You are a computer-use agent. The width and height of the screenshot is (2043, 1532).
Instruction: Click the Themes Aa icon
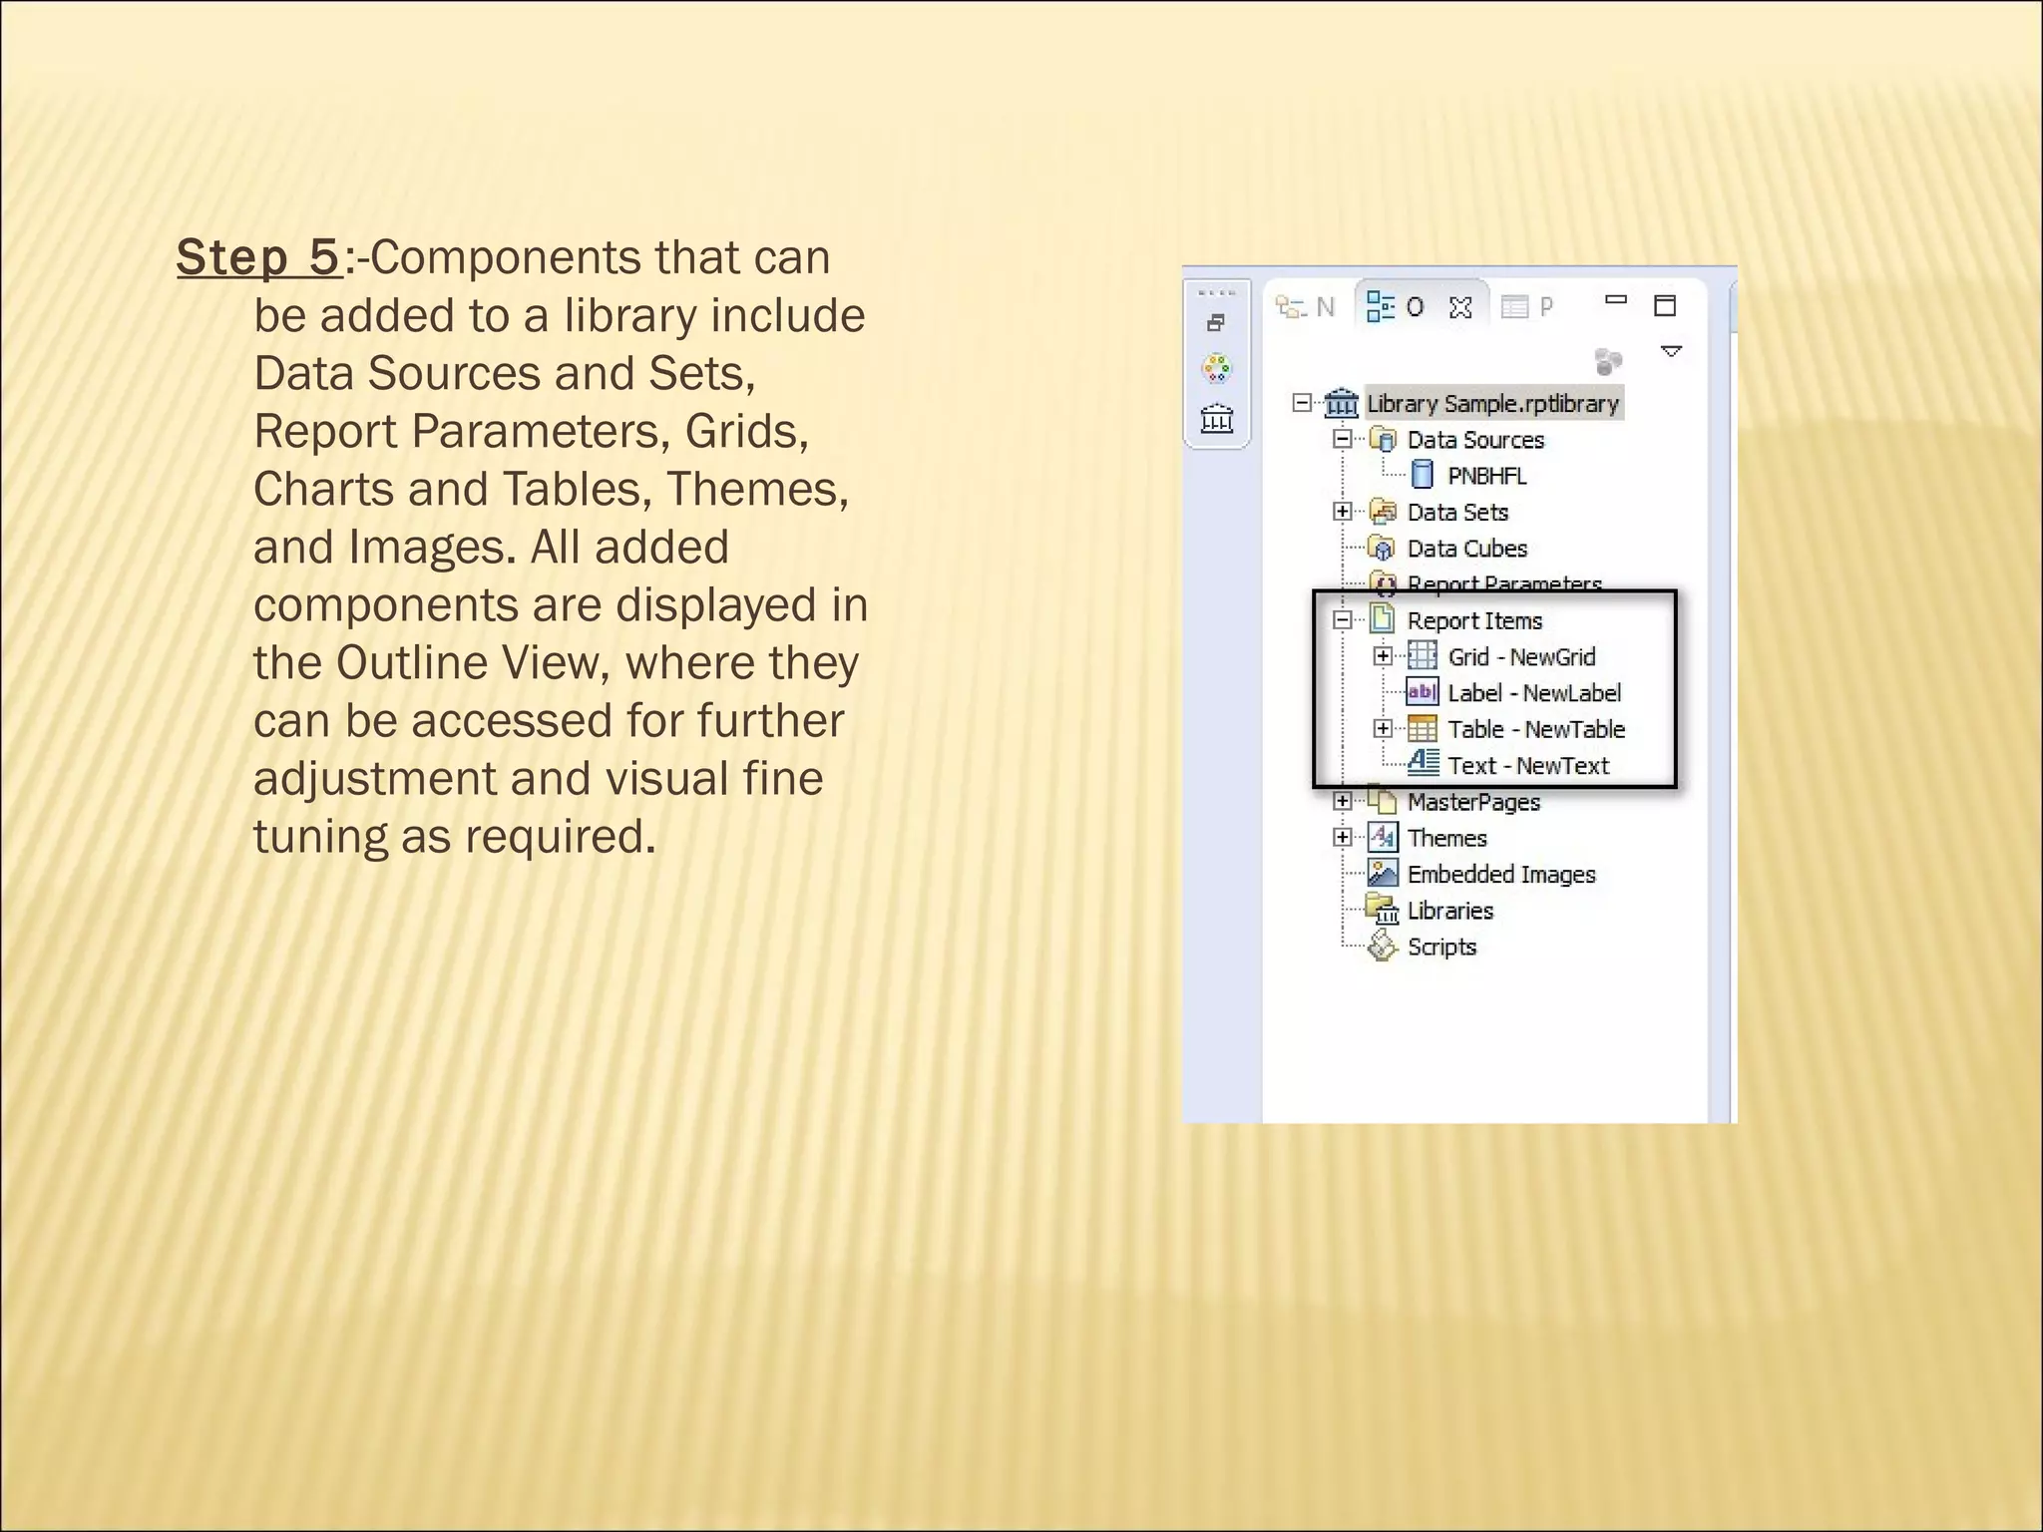(x=1383, y=837)
